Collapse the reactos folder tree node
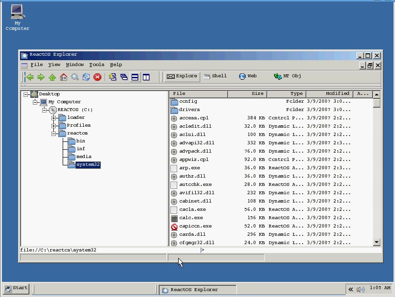 [x=54, y=133]
